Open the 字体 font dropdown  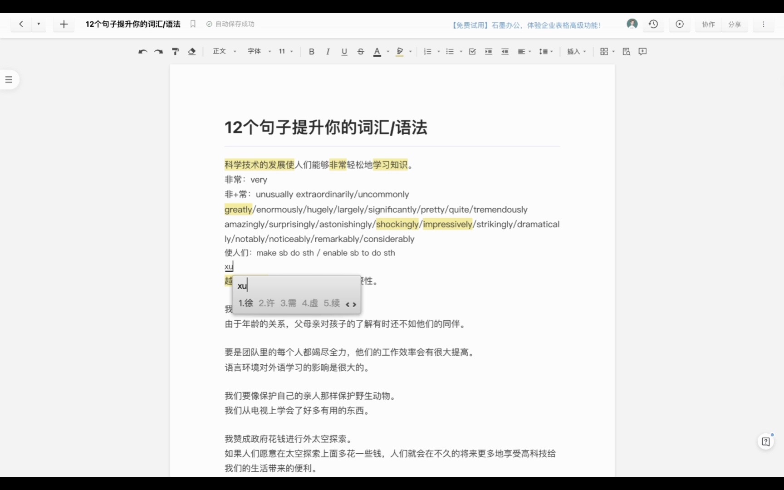point(259,51)
